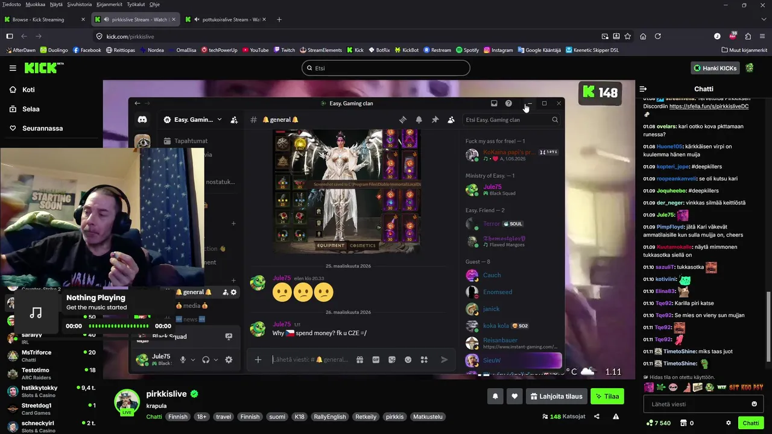Open the Discord link in the chat message
This screenshot has width=772, height=434.
click(709, 106)
